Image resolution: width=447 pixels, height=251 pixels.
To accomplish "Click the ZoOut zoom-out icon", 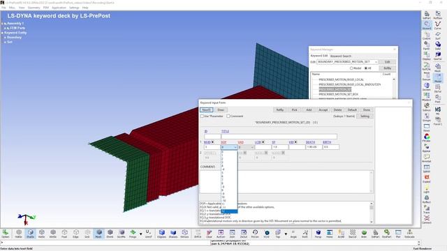I will click(x=244, y=234).
